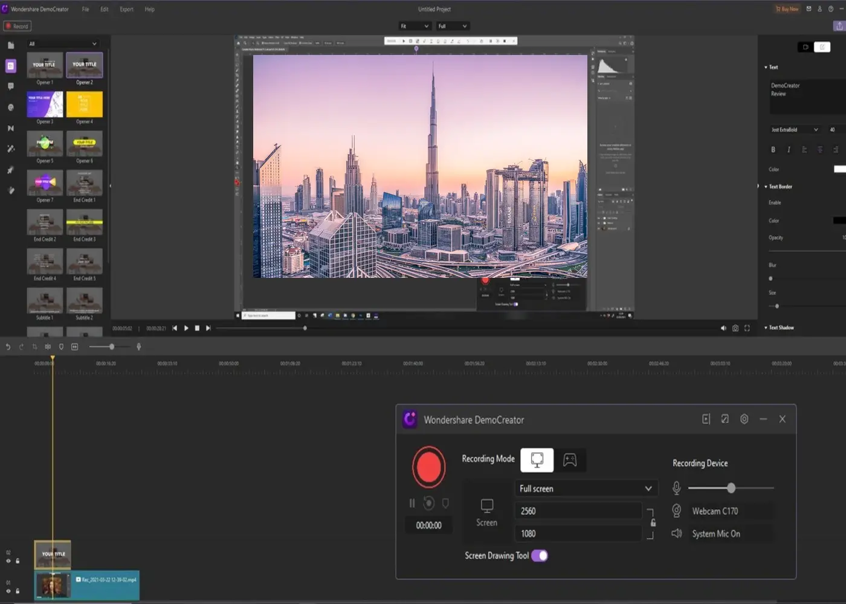Image resolution: width=846 pixels, height=604 pixels.
Task: Open the Full screen capture area dropdown
Action: 585,489
